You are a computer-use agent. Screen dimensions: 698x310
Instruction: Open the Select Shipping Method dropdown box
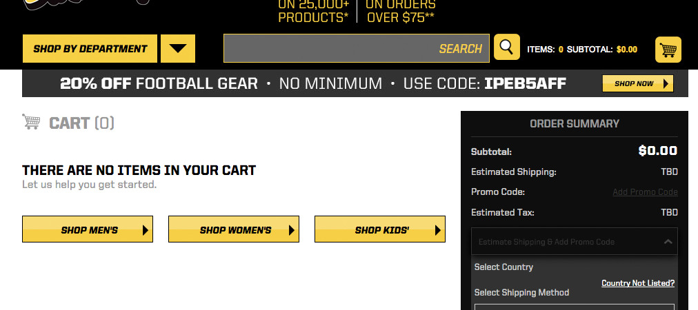[x=574, y=307]
